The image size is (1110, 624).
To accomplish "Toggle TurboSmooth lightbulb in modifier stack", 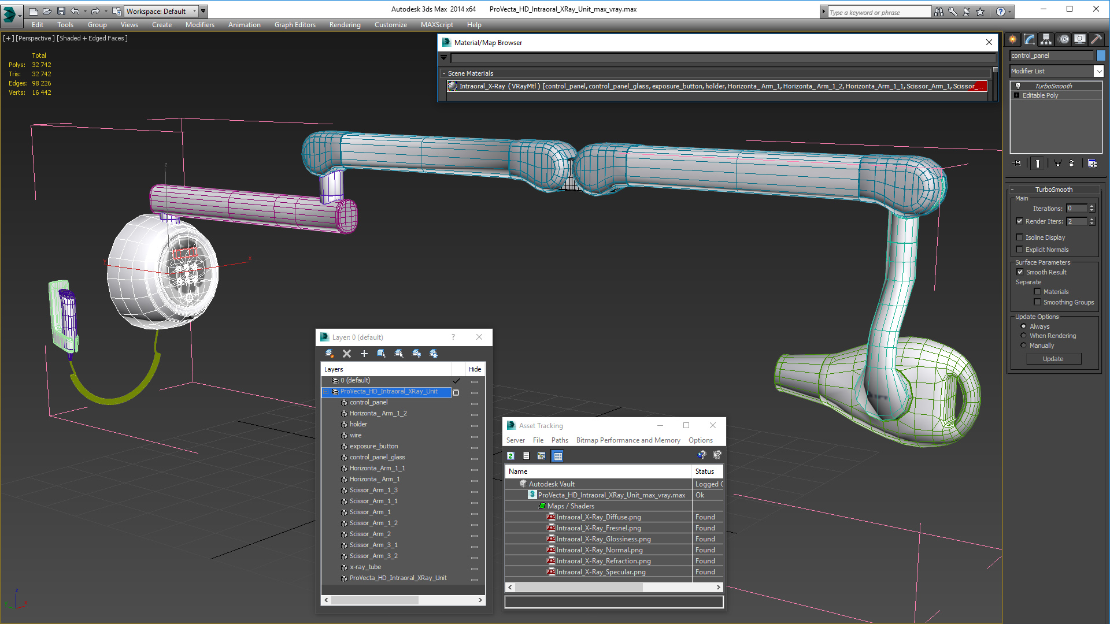I will click(1018, 86).
